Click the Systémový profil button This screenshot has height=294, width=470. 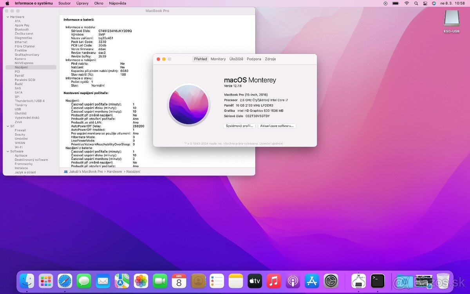239,126
